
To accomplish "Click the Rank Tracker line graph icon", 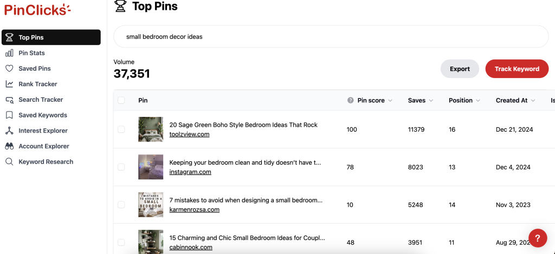I will coord(9,84).
